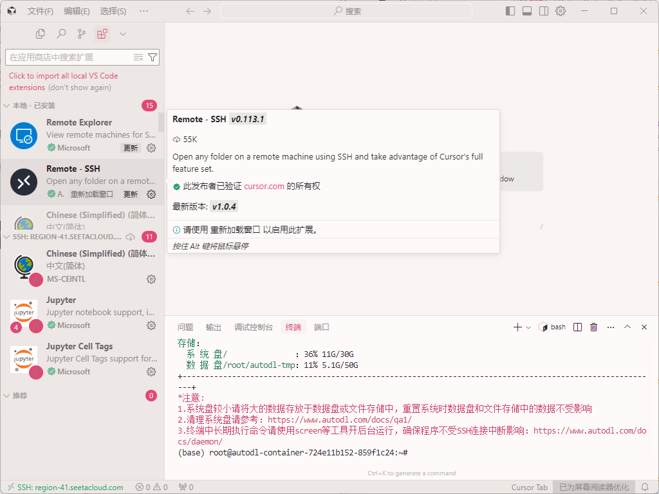Viewport: 659px width, 494px height.
Task: Open Remote - SSH manage gear
Action: click(151, 194)
